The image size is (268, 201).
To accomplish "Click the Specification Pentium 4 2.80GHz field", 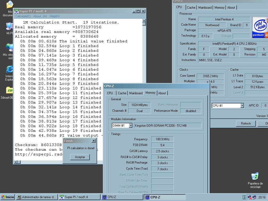I will [x=233, y=44].
